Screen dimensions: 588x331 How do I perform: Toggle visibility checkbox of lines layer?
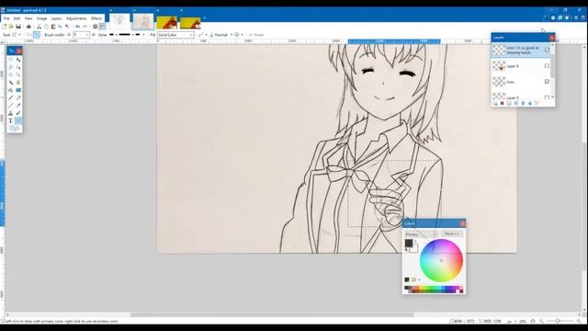pos(547,82)
